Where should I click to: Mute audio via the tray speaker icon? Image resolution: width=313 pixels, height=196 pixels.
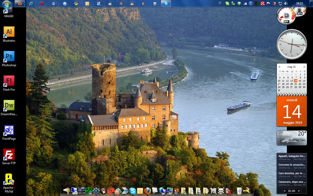285,4
